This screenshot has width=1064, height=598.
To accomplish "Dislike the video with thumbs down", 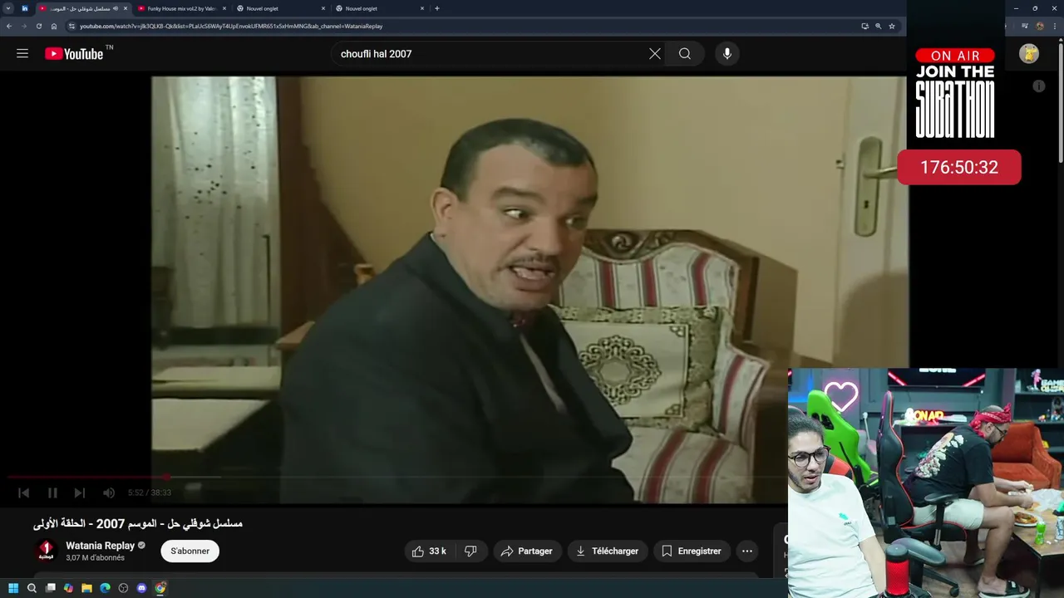I will [x=470, y=551].
